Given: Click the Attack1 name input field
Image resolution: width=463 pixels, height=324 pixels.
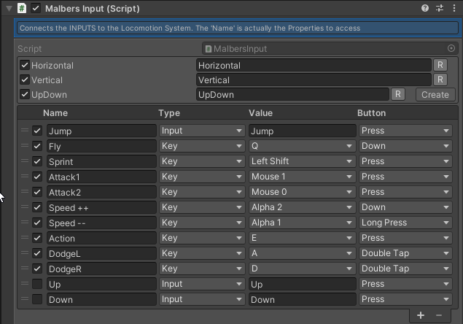Looking at the screenshot, I should pyautogui.click(x=101, y=177).
